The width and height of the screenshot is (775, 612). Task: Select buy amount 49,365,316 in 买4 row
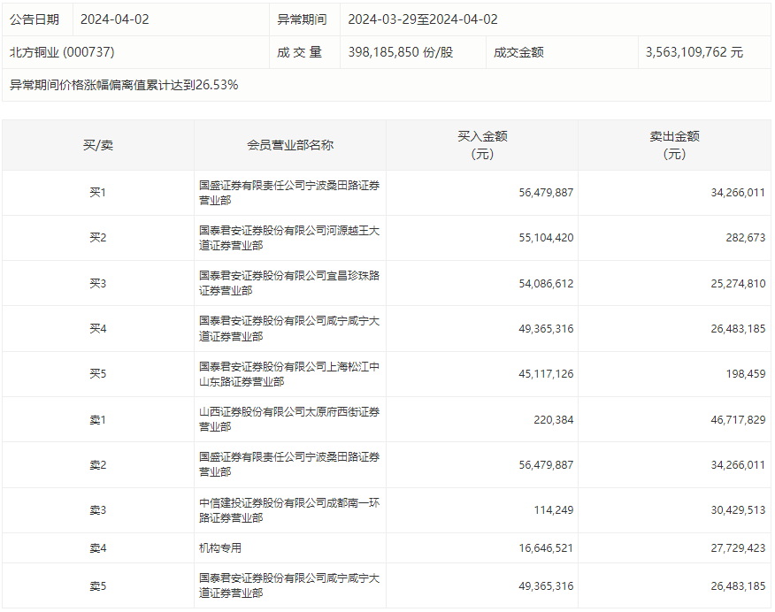(546, 328)
